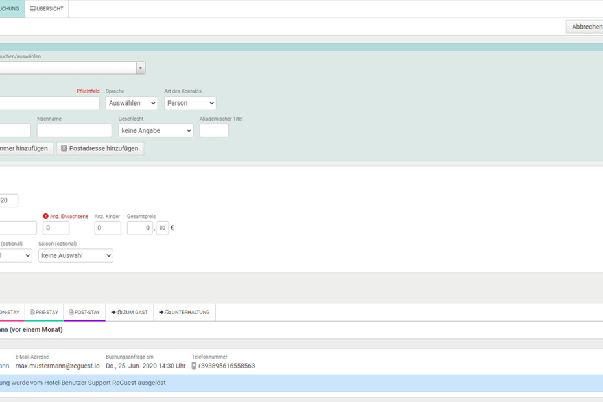
Task: Open the Saison (optional) dropdown
Action: (x=76, y=256)
